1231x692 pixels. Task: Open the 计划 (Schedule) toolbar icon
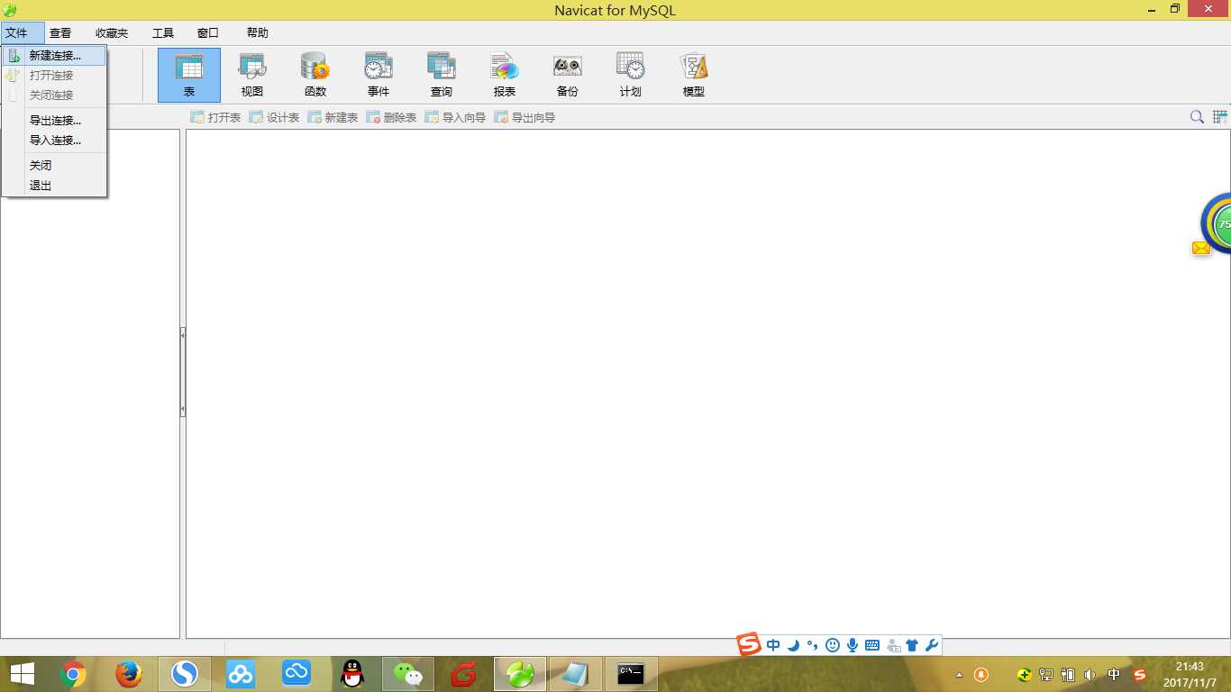coord(631,75)
